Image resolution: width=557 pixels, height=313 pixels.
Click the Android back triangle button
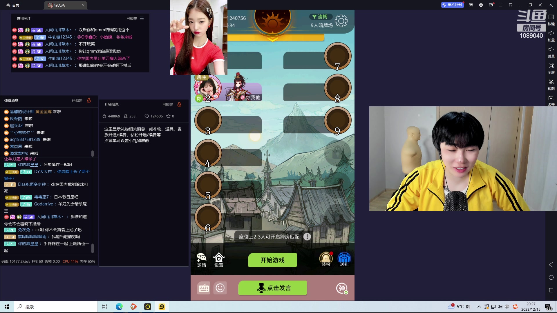[x=551, y=265]
